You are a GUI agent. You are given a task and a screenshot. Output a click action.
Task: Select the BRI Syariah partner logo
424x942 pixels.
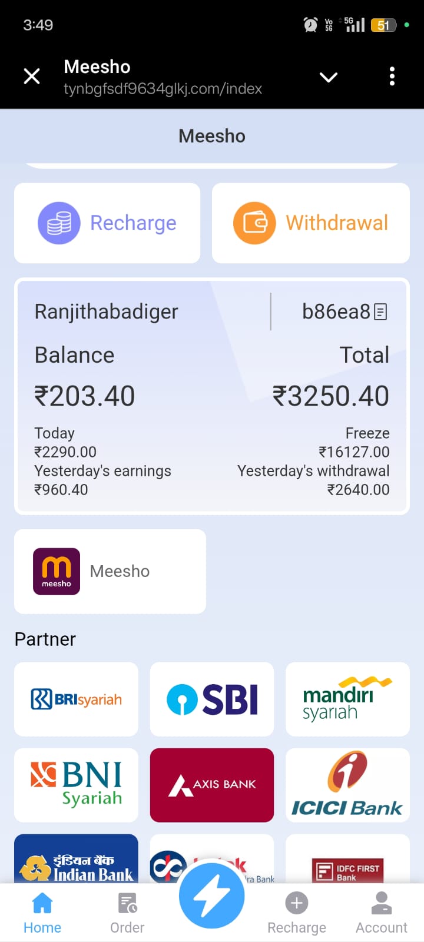pyautogui.click(x=77, y=699)
